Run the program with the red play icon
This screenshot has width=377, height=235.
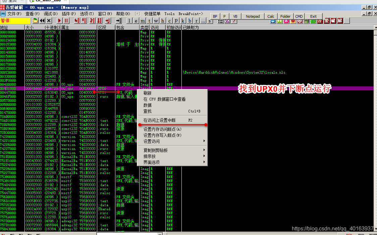click(59, 21)
